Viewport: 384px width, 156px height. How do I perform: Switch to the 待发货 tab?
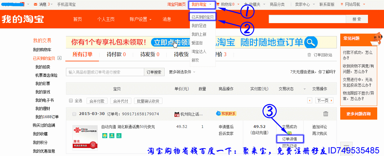tap(150, 55)
